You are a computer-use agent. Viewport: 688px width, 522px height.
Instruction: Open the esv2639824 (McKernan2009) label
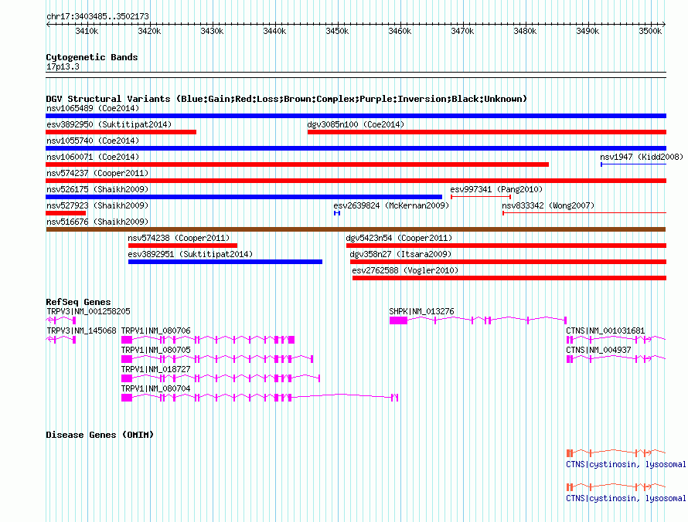[x=391, y=205]
